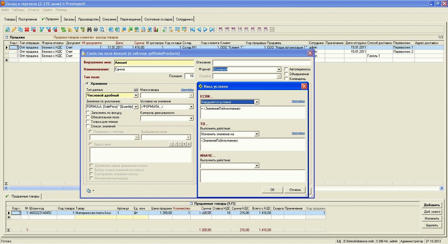Screen dimensions: 448x244
Task: Print the НАК document form icon
Action: point(221,29)
